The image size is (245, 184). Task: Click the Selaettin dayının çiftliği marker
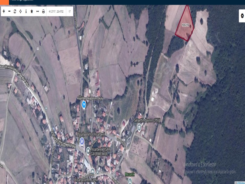coord(139,127)
